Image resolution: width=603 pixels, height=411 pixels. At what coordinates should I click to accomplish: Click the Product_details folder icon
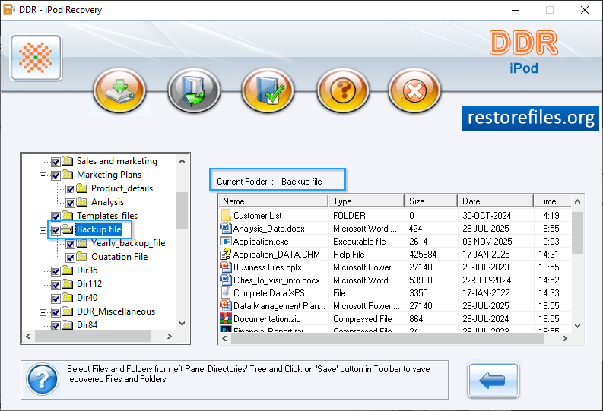point(82,188)
